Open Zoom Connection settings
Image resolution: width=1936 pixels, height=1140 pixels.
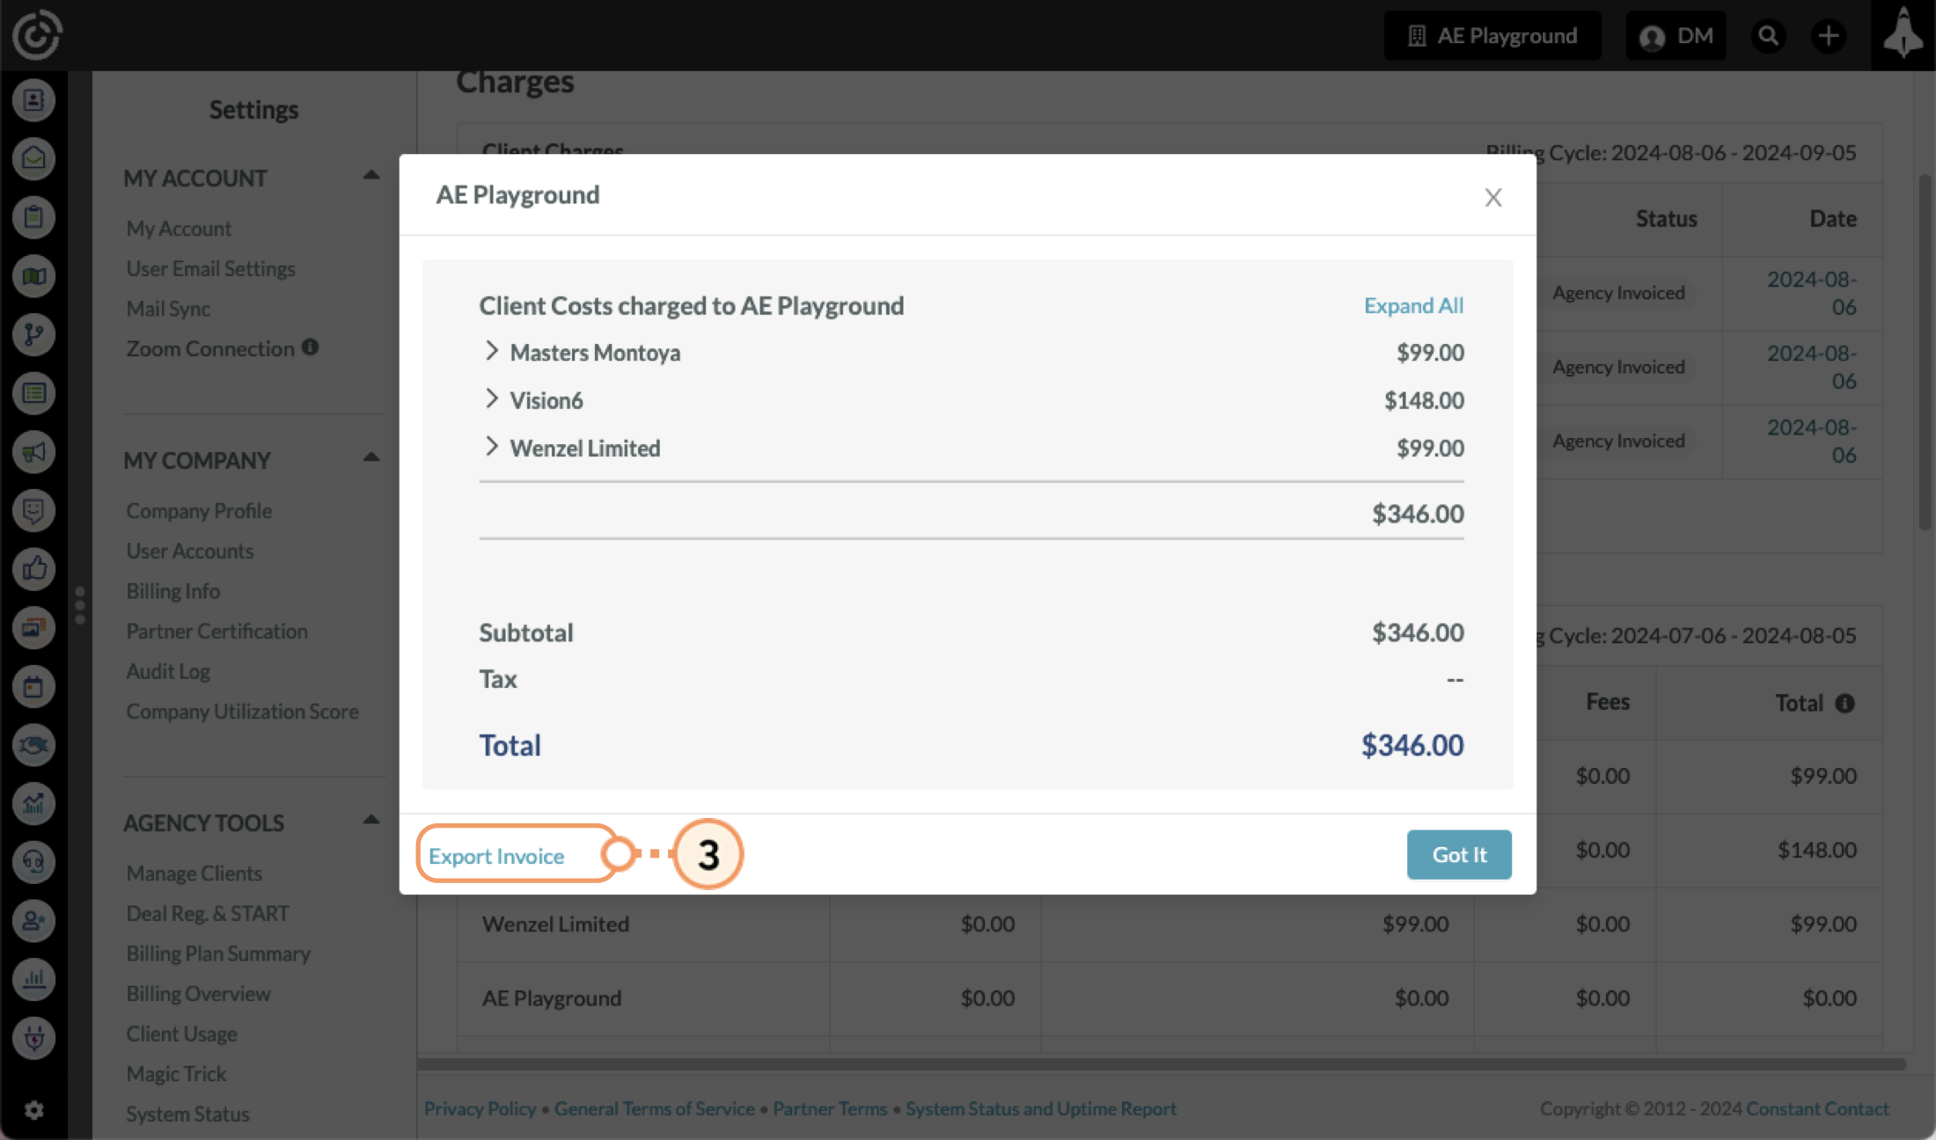coord(210,348)
